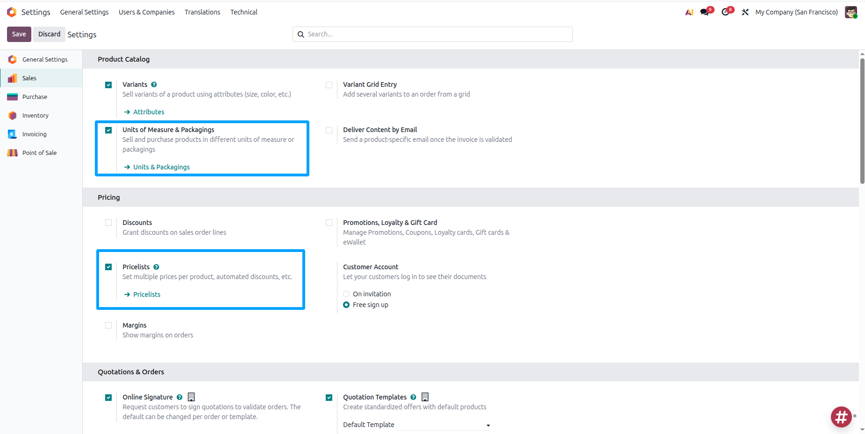Image resolution: width=865 pixels, height=434 pixels.
Task: Open the chat messages icon
Action: (x=704, y=12)
